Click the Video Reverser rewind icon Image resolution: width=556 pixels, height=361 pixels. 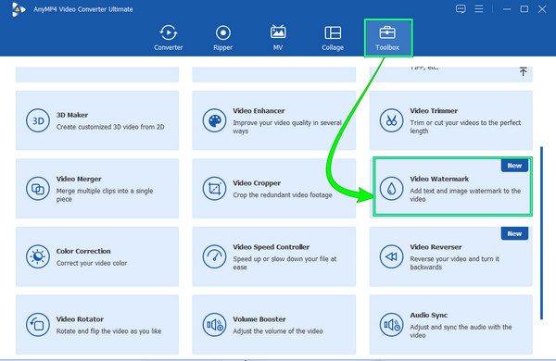click(x=391, y=256)
